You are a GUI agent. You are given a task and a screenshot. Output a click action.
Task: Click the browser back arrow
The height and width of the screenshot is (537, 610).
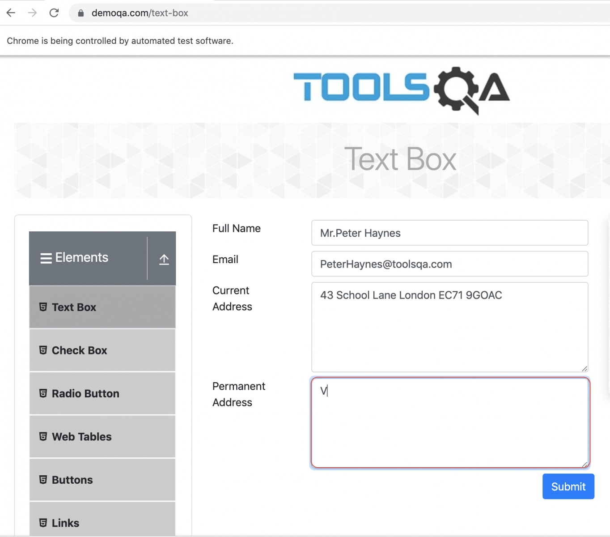(x=11, y=13)
